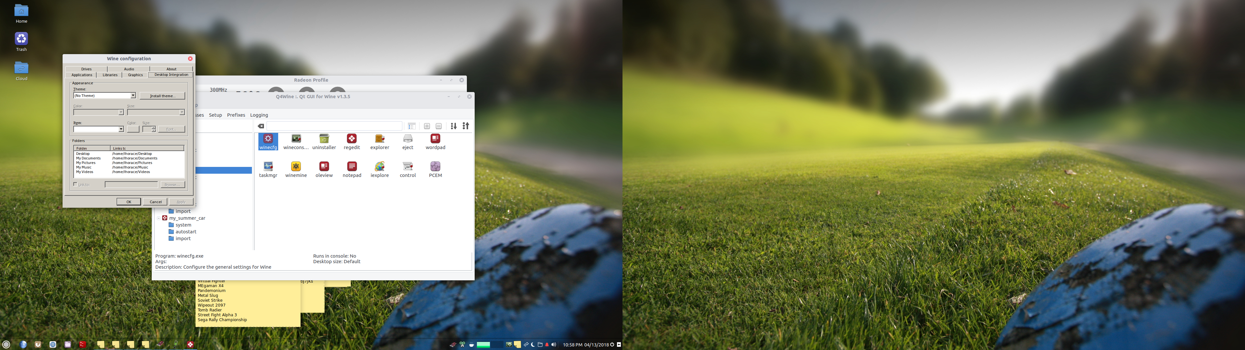
Task: Toggle the Link to checkbox
Action: click(76, 184)
